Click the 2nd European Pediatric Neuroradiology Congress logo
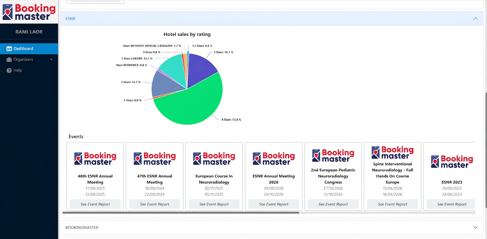487x239 pixels. pos(333,156)
